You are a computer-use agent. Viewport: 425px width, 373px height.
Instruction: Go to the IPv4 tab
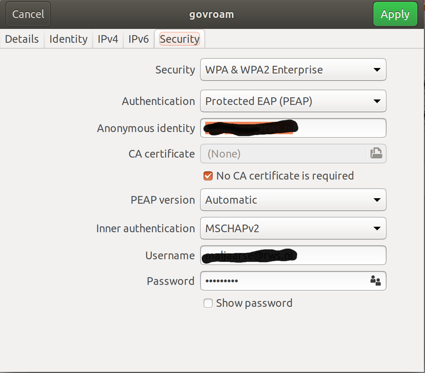point(108,39)
